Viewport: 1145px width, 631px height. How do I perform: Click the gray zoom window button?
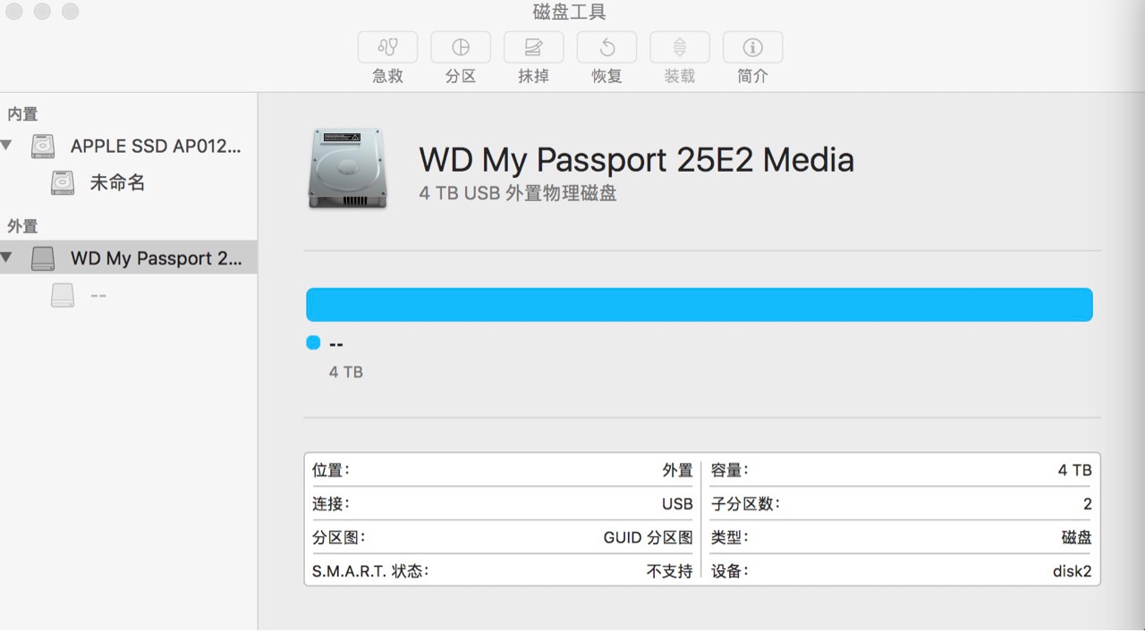(70, 12)
